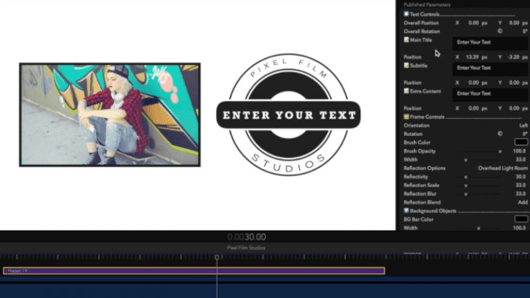
Task: Click Main Title Position Y value -3.20
Action: coord(513,57)
